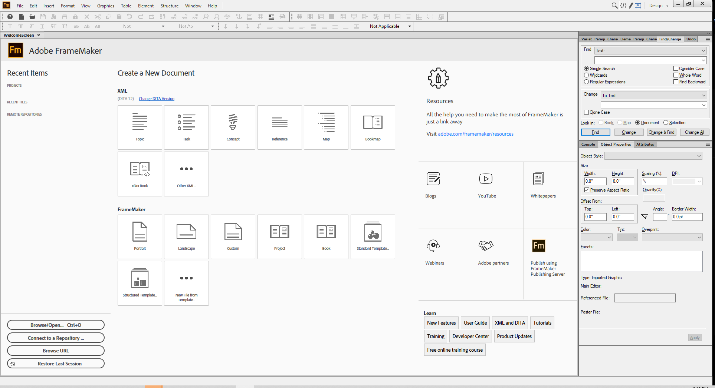The width and height of the screenshot is (715, 388).
Task: Toggle the Clone Case option
Action: (587, 112)
